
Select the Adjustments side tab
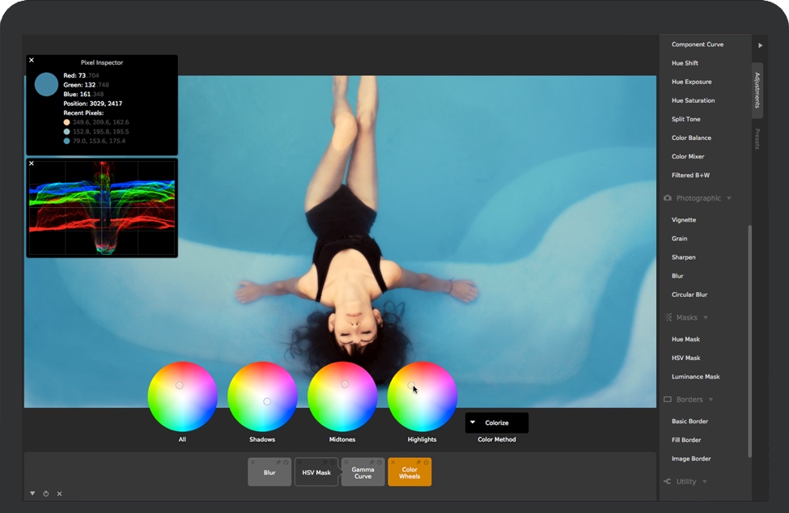click(x=757, y=90)
